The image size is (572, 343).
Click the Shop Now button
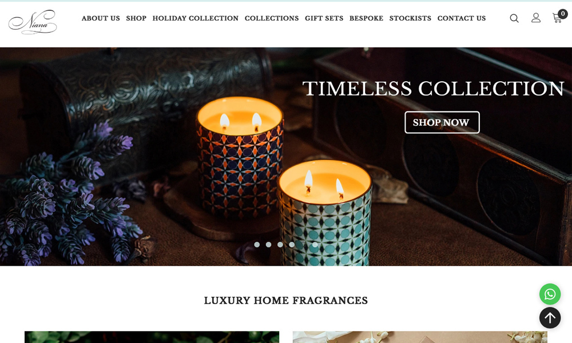tap(442, 122)
